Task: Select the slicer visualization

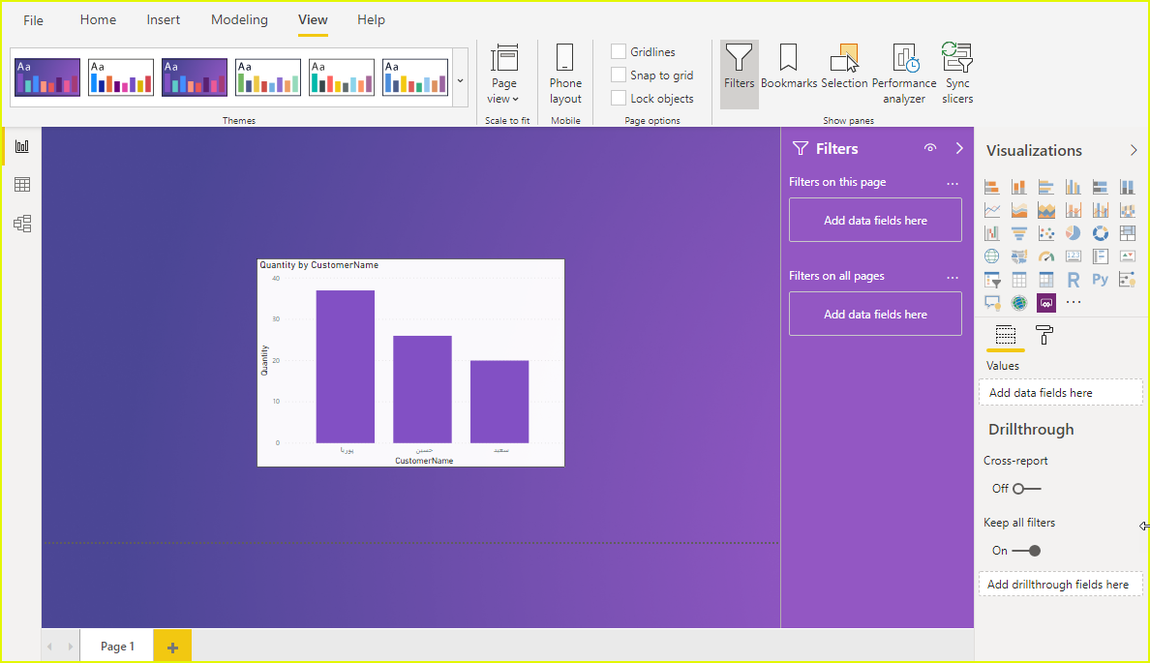Action: pos(991,280)
